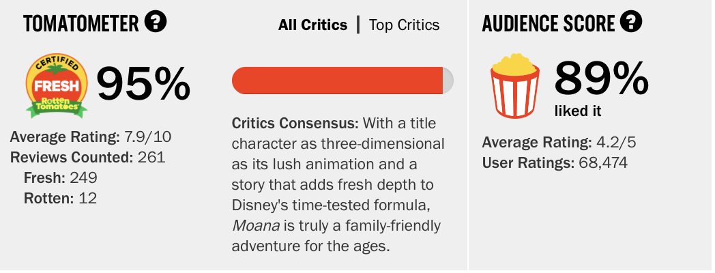This screenshot has height=273, width=715.
Task: Click the User Ratings: 68,474 line
Action: point(555,162)
